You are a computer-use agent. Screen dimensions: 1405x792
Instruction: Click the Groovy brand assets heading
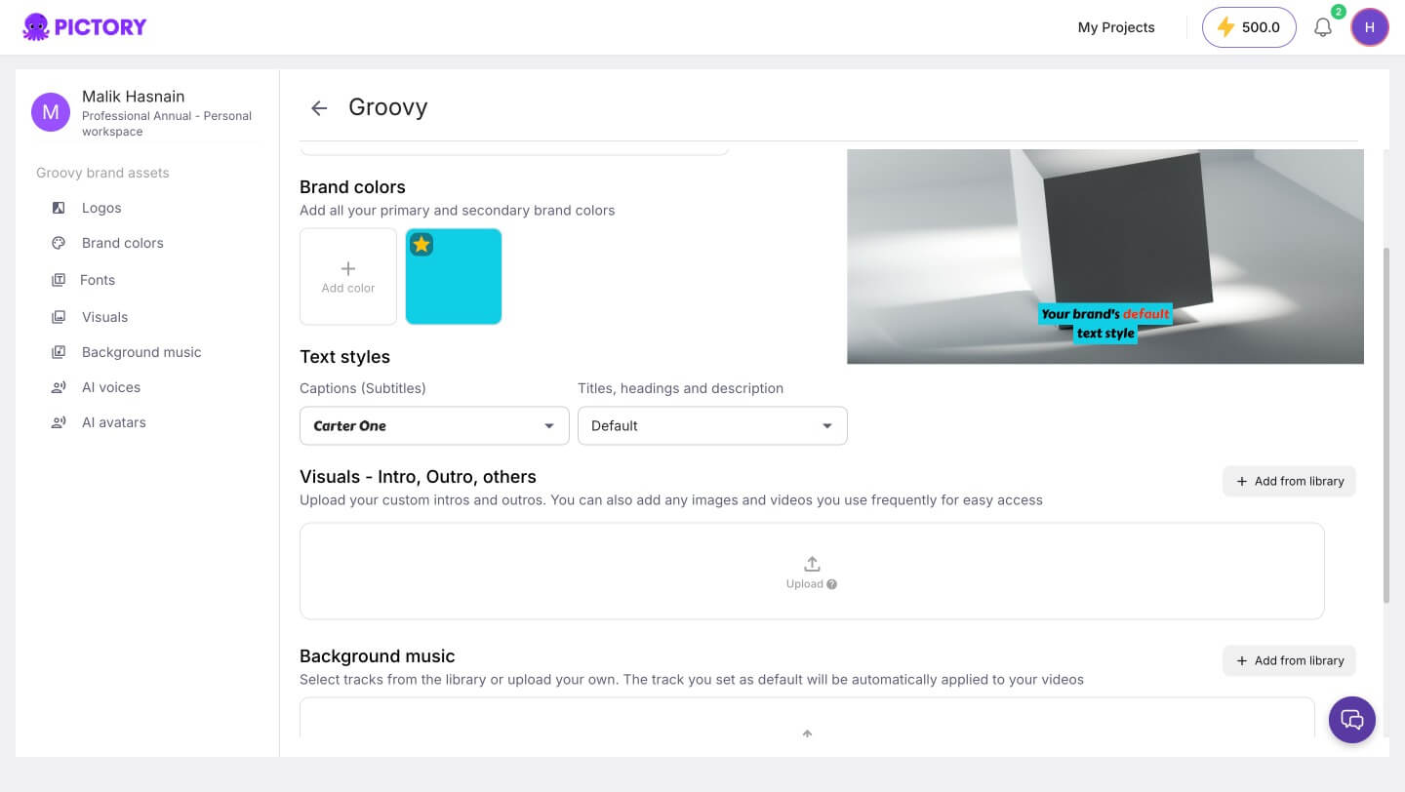pos(102,173)
